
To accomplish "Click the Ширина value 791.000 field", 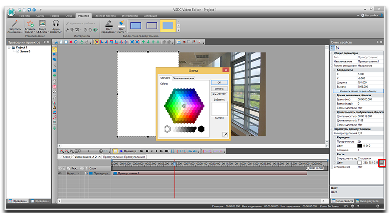I will [x=370, y=82].
